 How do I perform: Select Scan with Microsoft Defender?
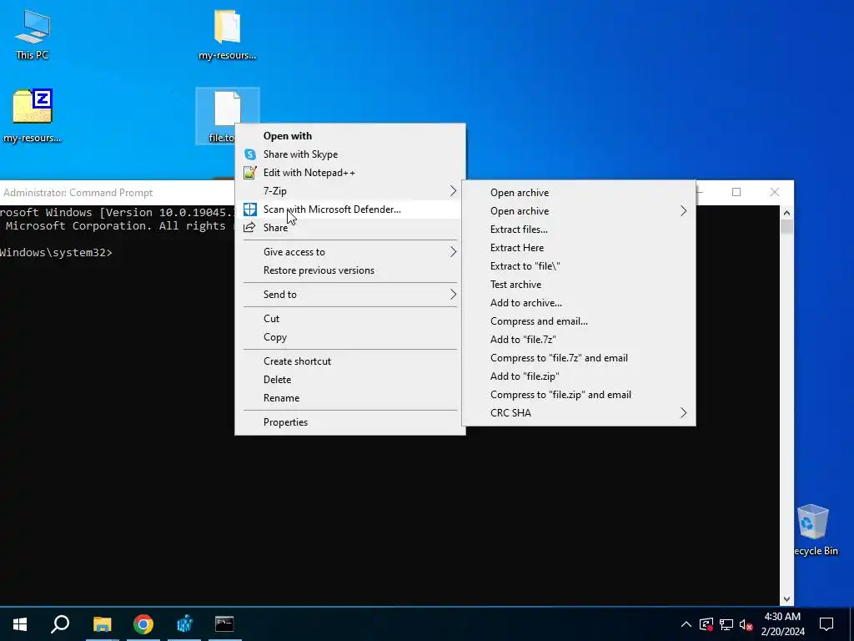point(350,209)
